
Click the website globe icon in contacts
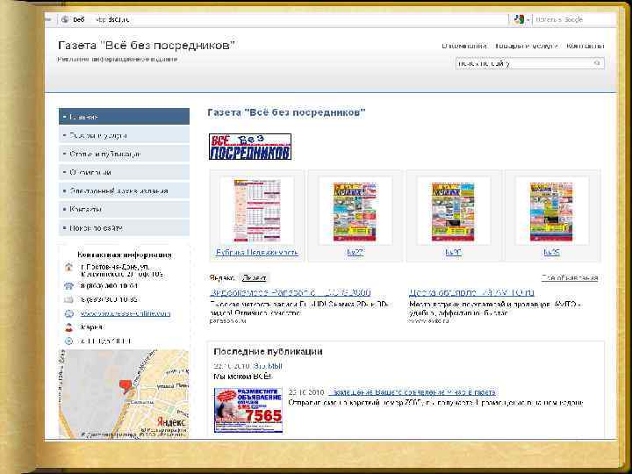pos(69,313)
